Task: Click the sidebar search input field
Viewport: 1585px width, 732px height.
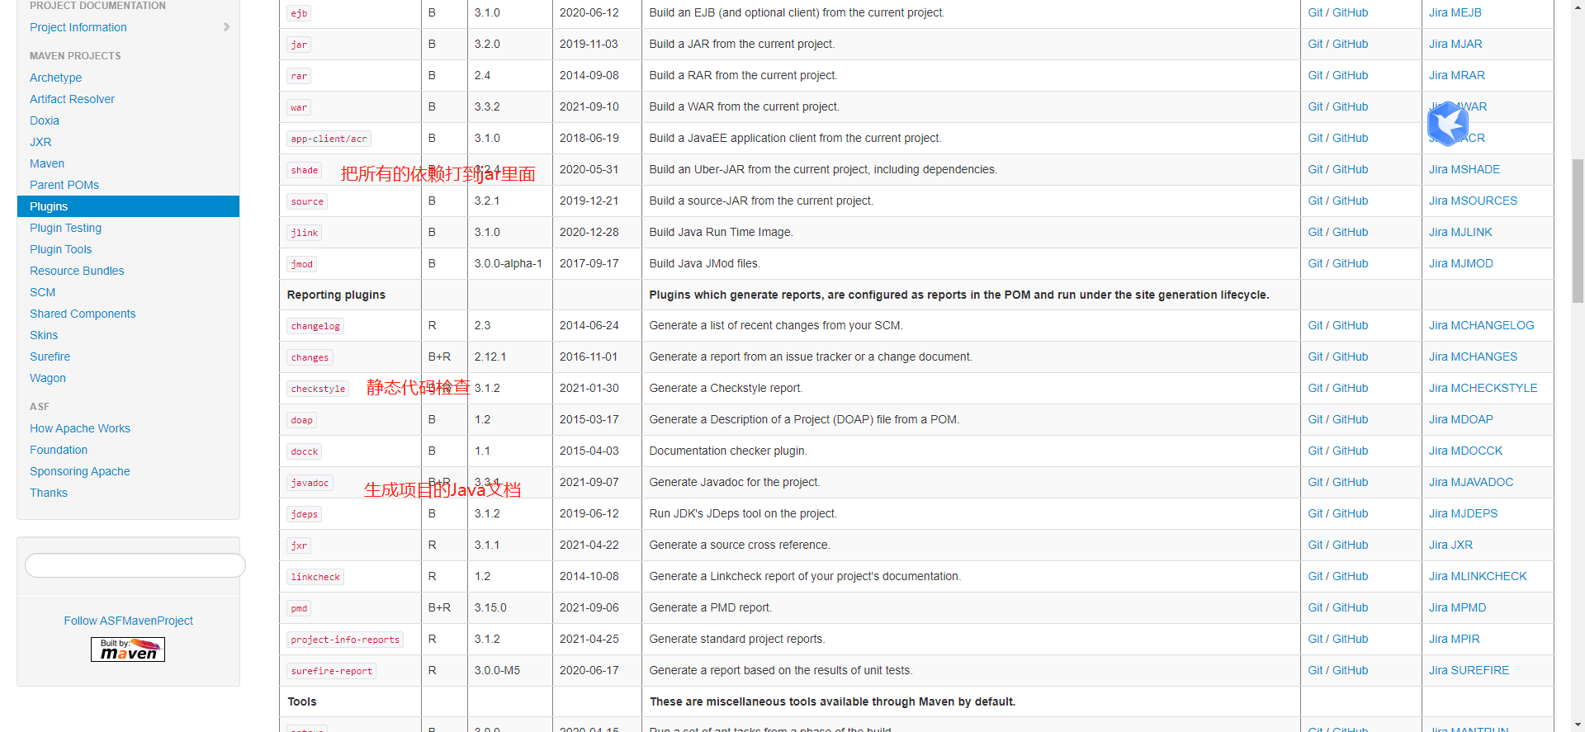Action: pos(135,565)
